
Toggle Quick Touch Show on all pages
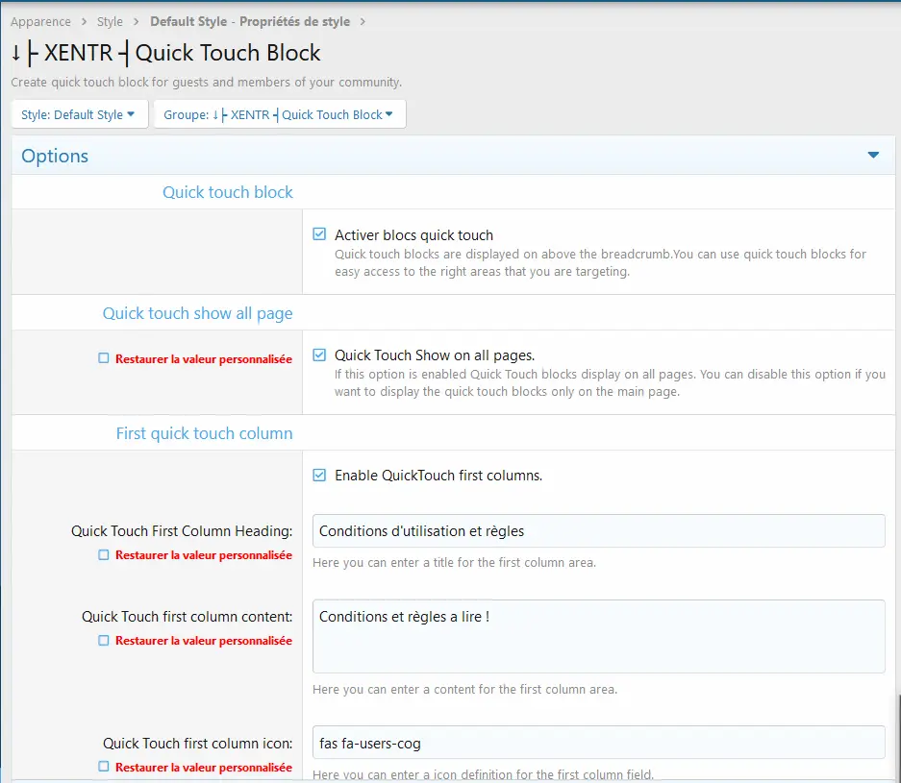(319, 355)
